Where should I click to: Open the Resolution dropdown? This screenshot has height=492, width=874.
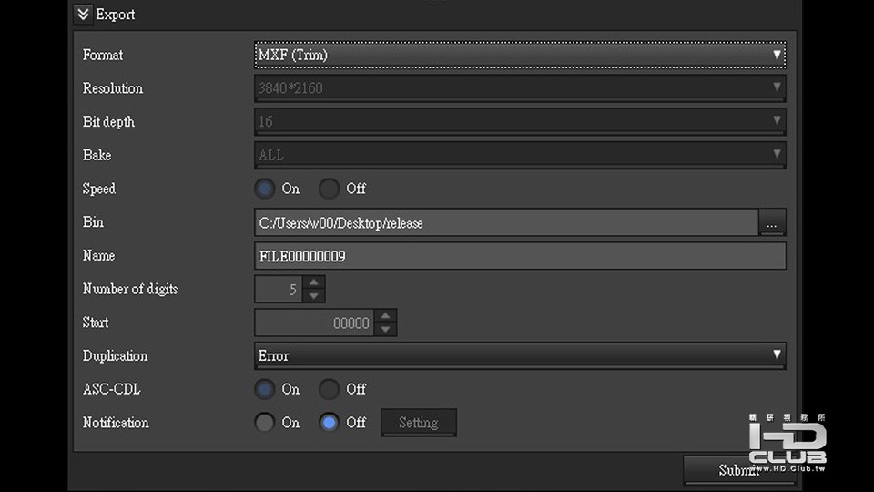pos(519,88)
